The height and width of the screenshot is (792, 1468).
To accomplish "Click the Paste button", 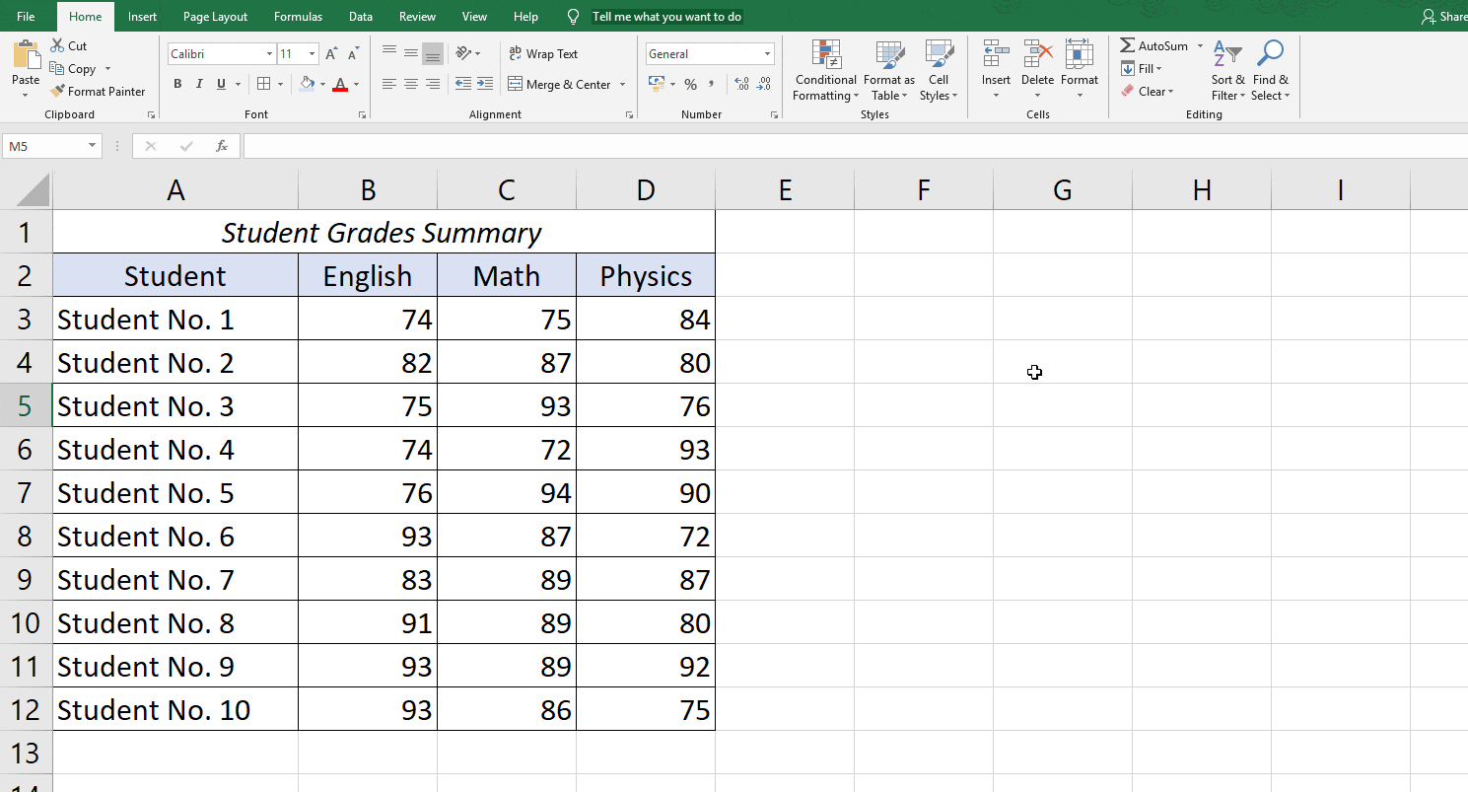I will click(x=25, y=61).
